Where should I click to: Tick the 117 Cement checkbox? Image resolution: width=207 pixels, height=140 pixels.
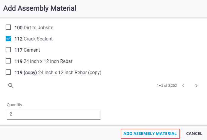pyautogui.click(x=8, y=50)
